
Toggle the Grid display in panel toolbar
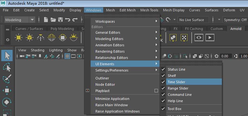click(67, 56)
